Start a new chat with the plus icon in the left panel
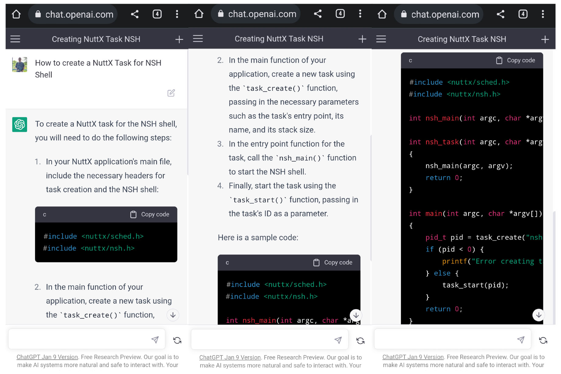The width and height of the screenshot is (561, 374). (179, 39)
